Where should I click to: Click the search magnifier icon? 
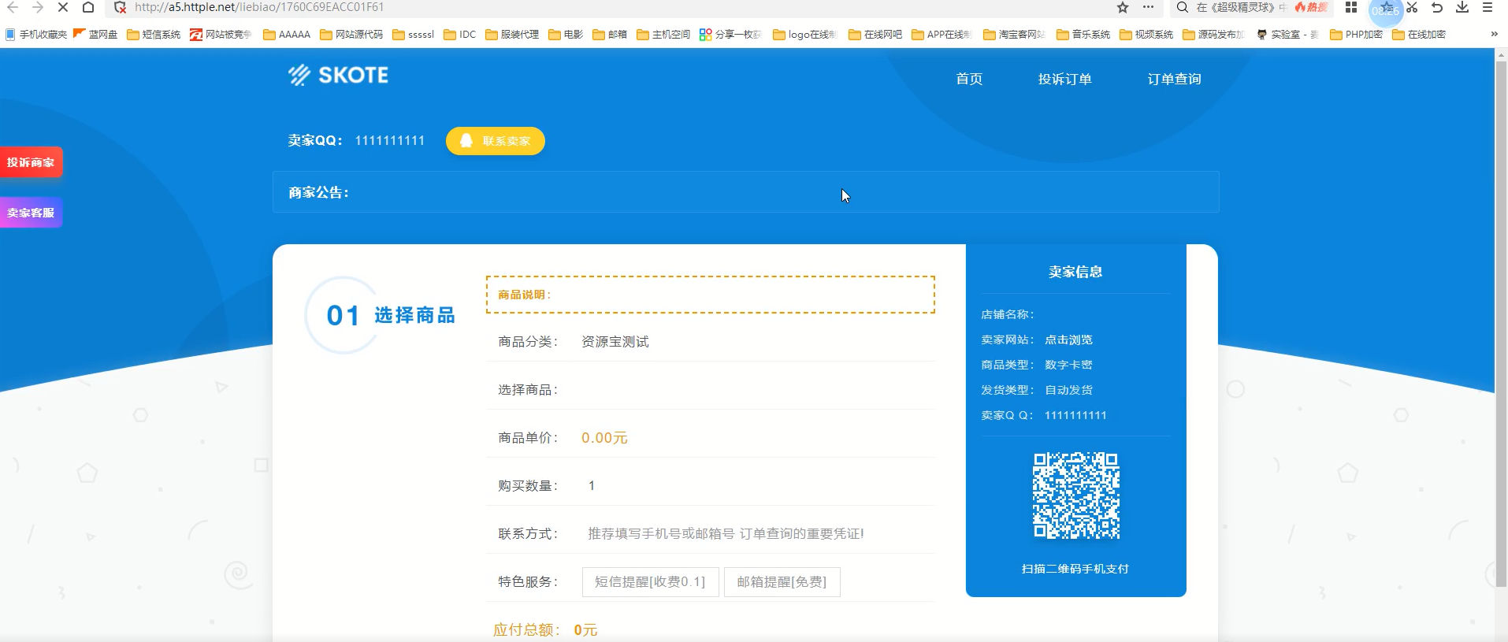coord(1182,7)
